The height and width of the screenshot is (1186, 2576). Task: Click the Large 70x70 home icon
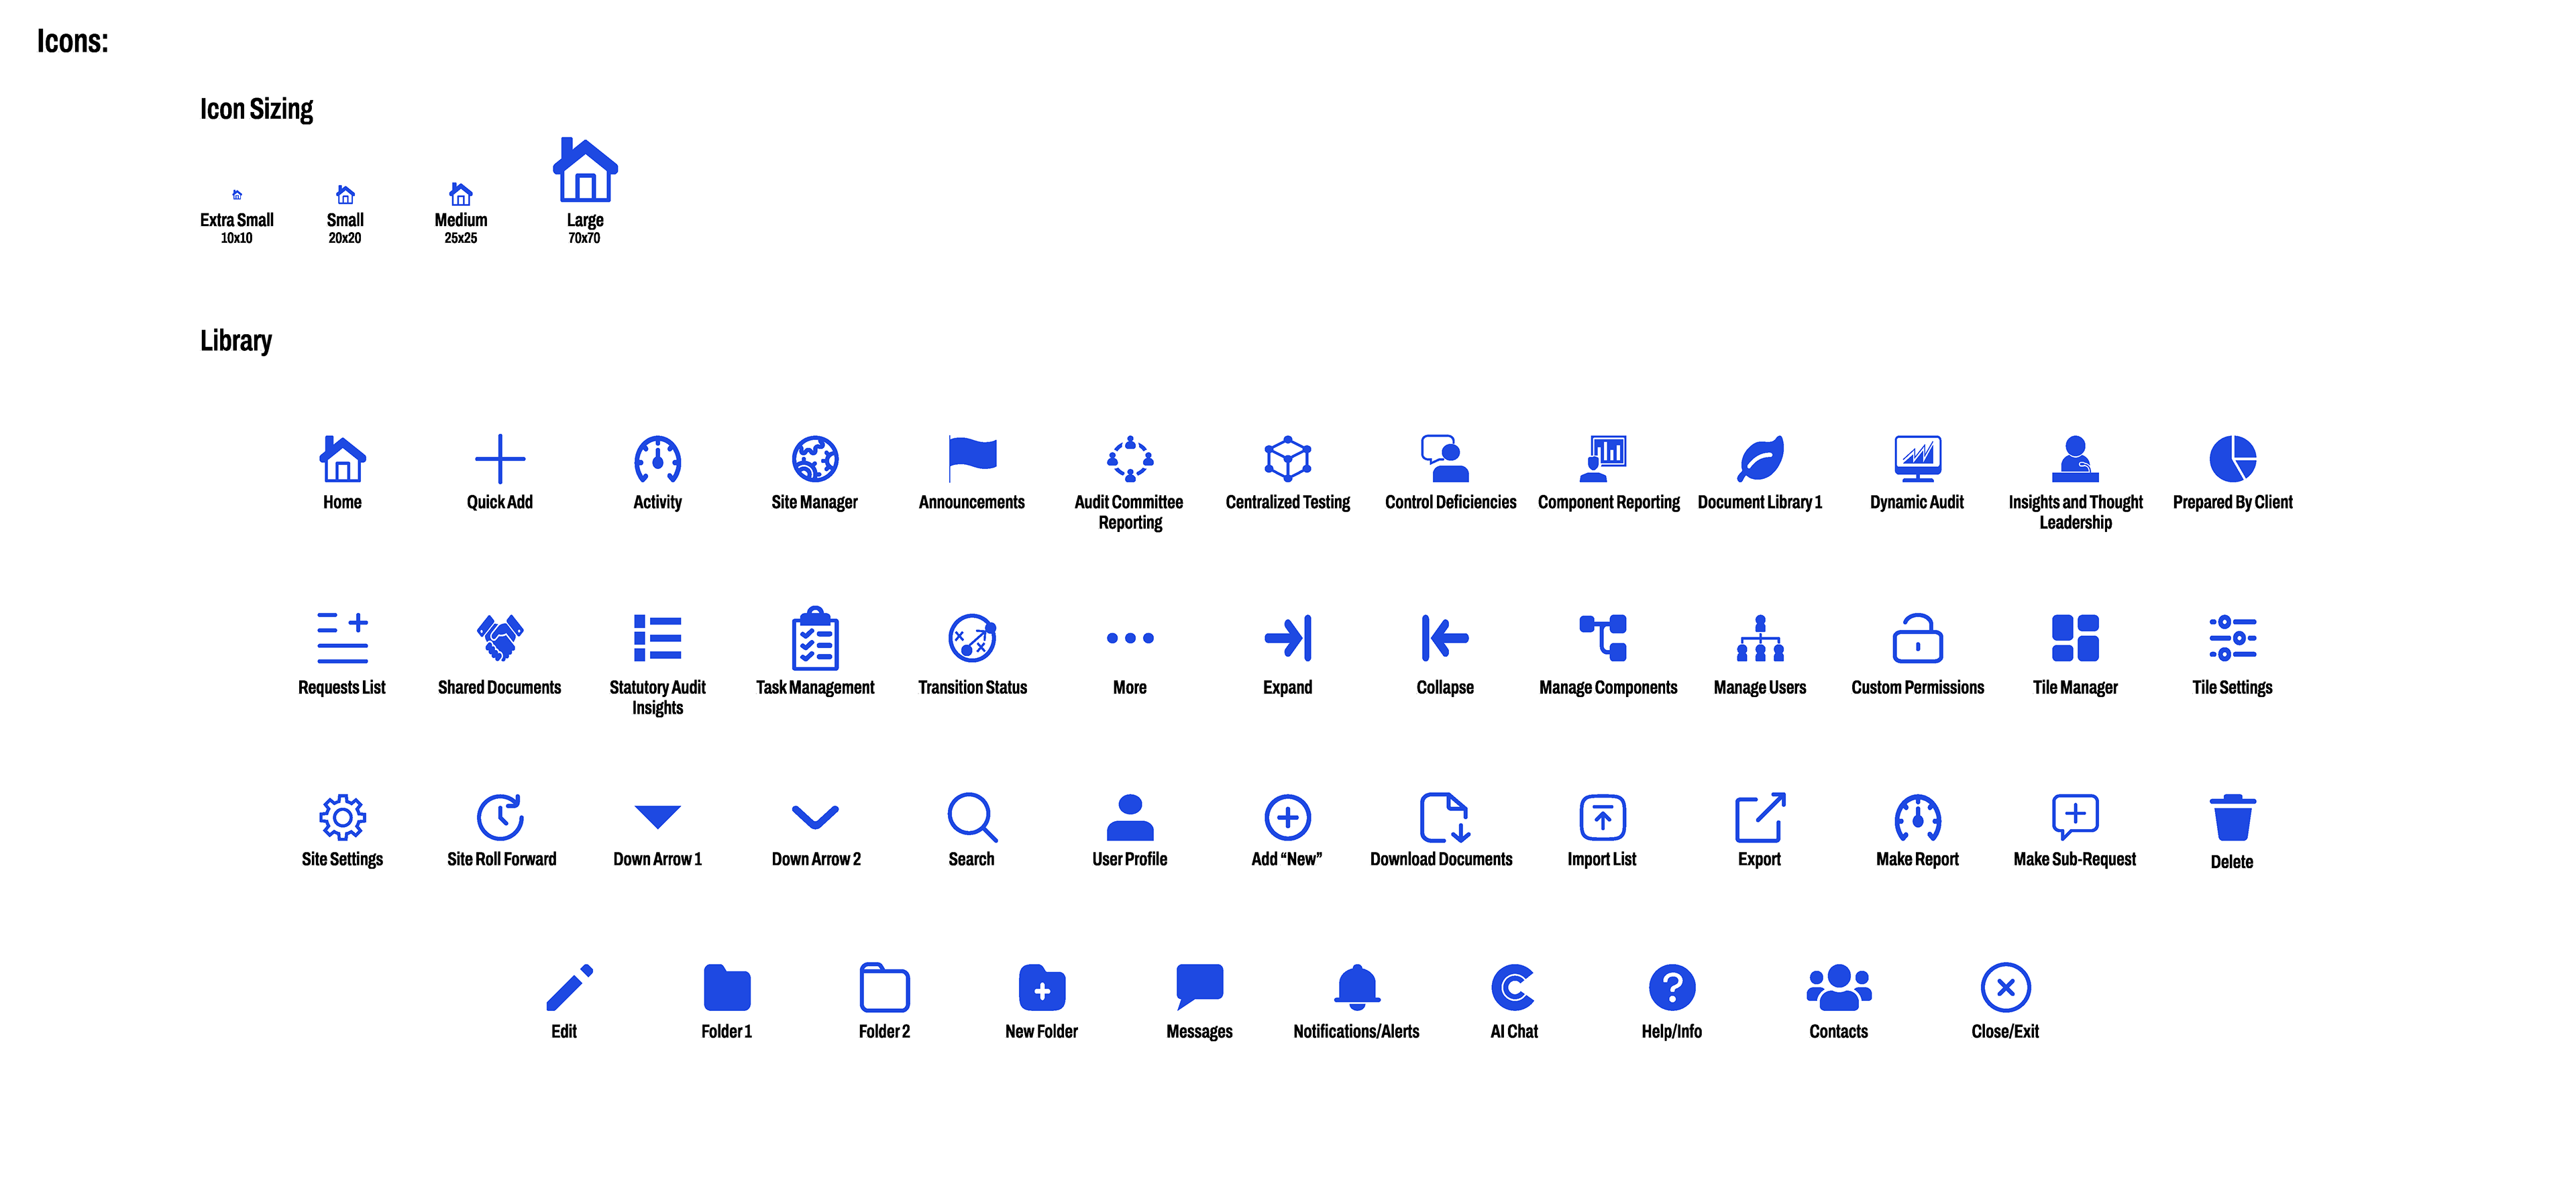tap(585, 170)
